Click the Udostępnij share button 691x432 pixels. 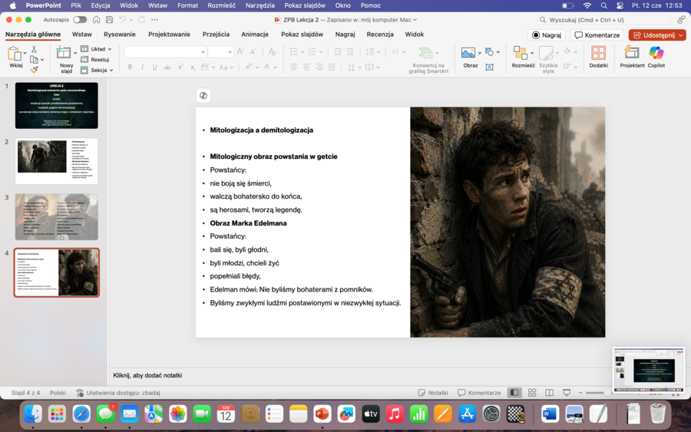(654, 35)
